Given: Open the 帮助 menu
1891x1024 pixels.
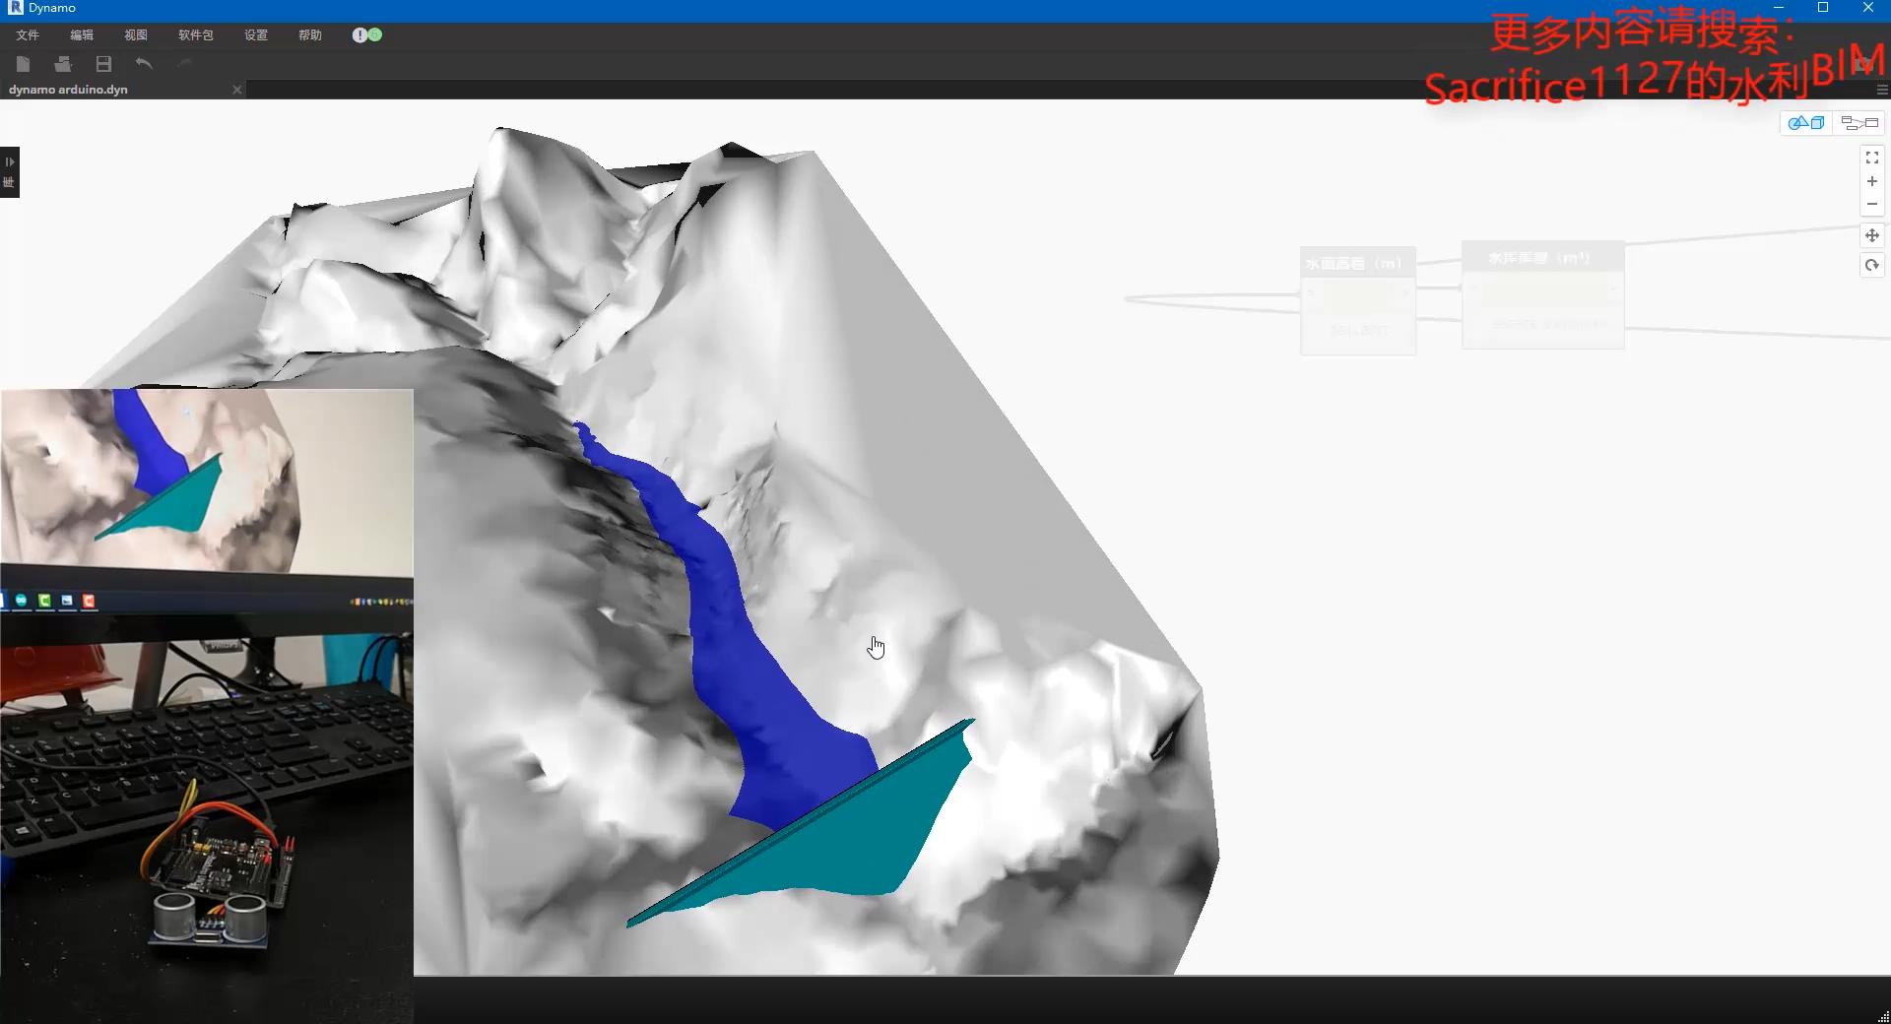Looking at the screenshot, I should coord(309,35).
